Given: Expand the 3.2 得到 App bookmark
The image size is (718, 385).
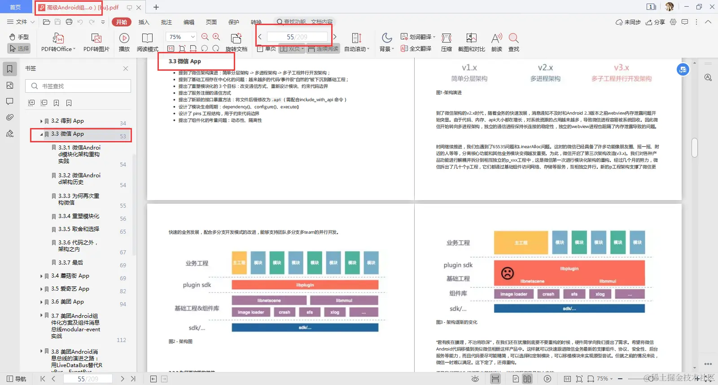Looking at the screenshot, I should click(41, 121).
